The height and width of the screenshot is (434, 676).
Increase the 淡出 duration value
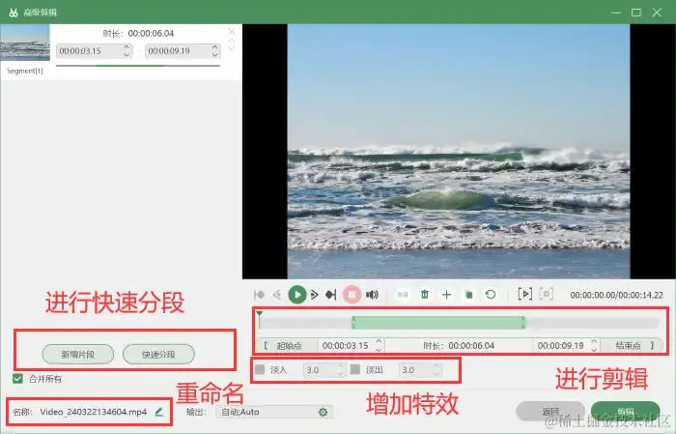tap(436, 366)
